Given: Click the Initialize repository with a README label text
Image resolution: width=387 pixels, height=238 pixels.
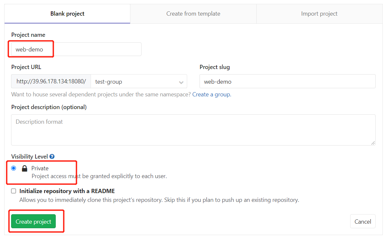Looking at the screenshot, I should point(67,191).
